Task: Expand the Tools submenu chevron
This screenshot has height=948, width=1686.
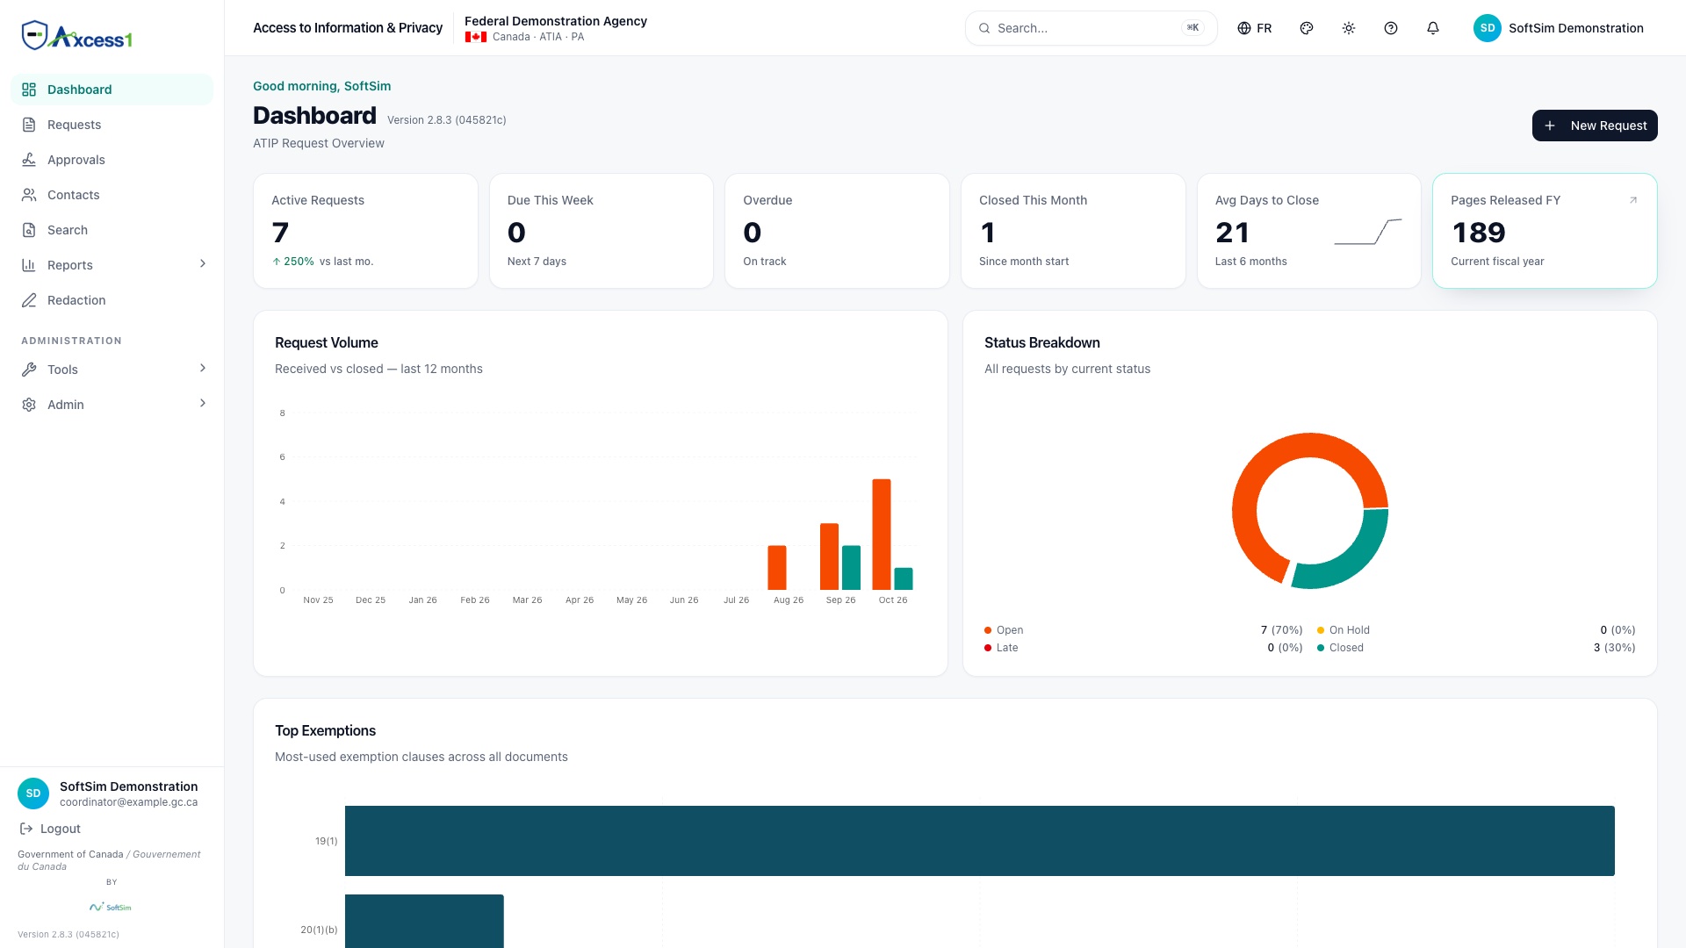Action: 203,369
